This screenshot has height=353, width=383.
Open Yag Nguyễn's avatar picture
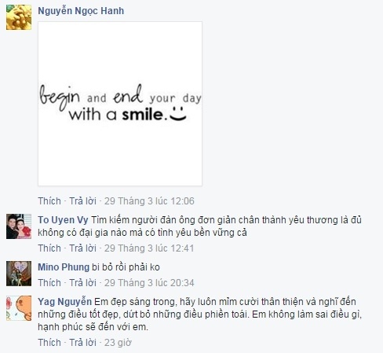(19, 308)
